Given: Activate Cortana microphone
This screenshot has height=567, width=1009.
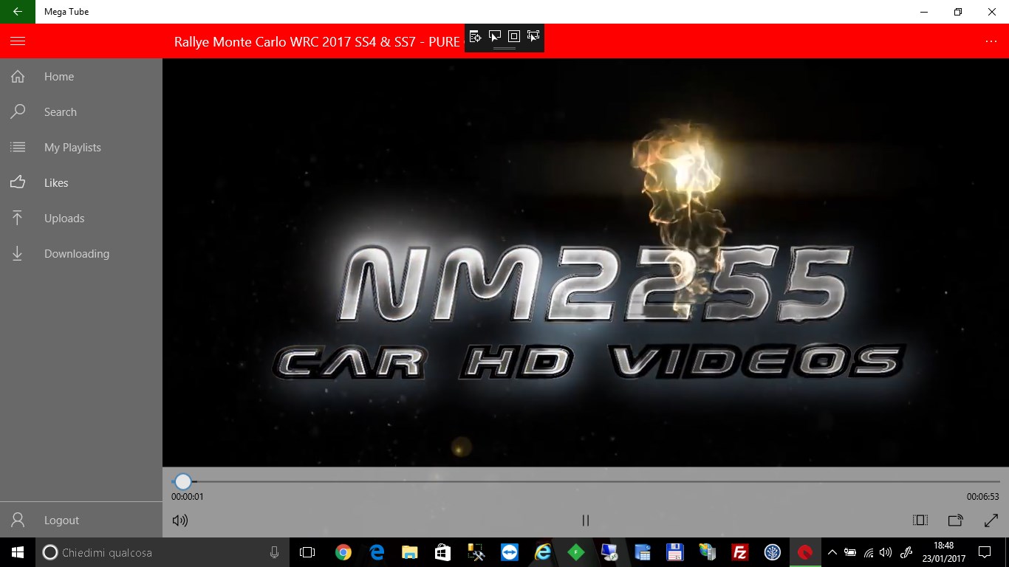Looking at the screenshot, I should [x=275, y=552].
